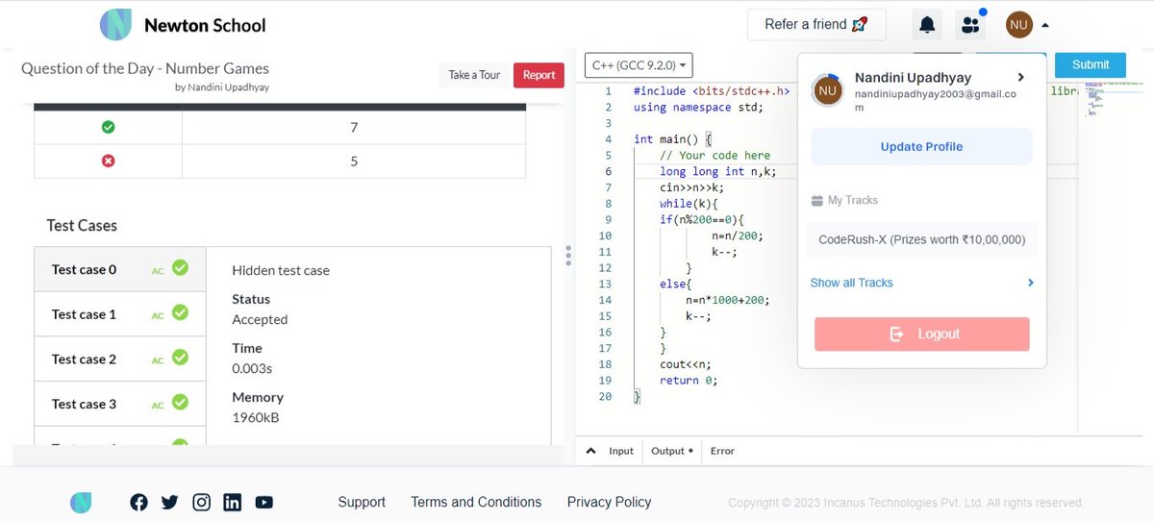Report the question

[539, 75]
